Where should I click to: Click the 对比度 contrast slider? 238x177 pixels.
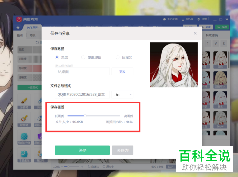pos(30,59)
